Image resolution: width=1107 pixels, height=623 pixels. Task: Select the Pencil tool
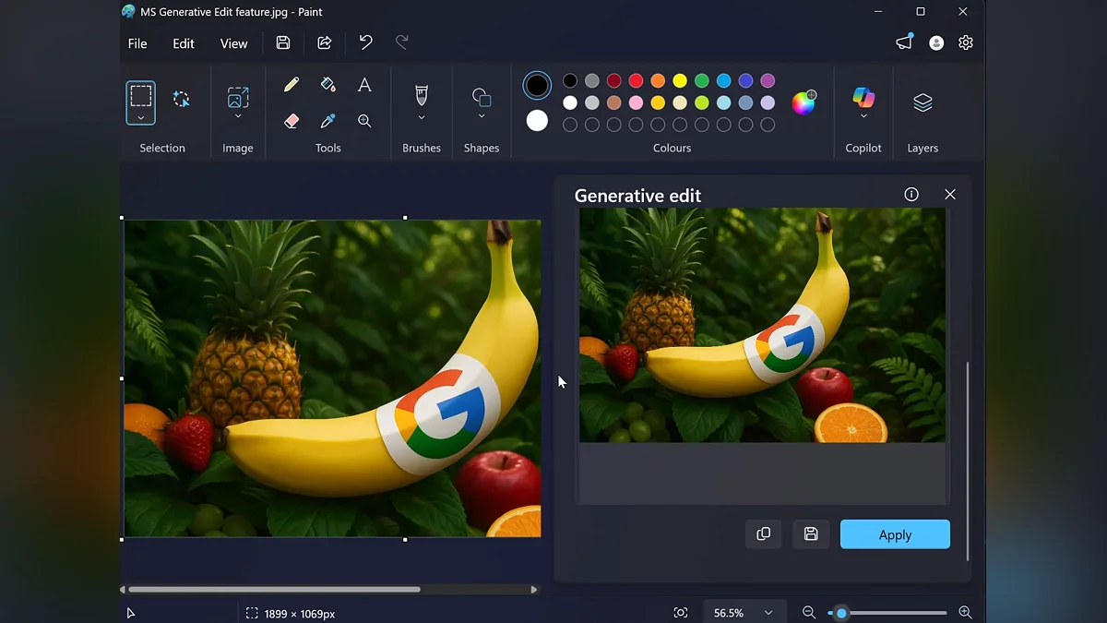(x=292, y=85)
